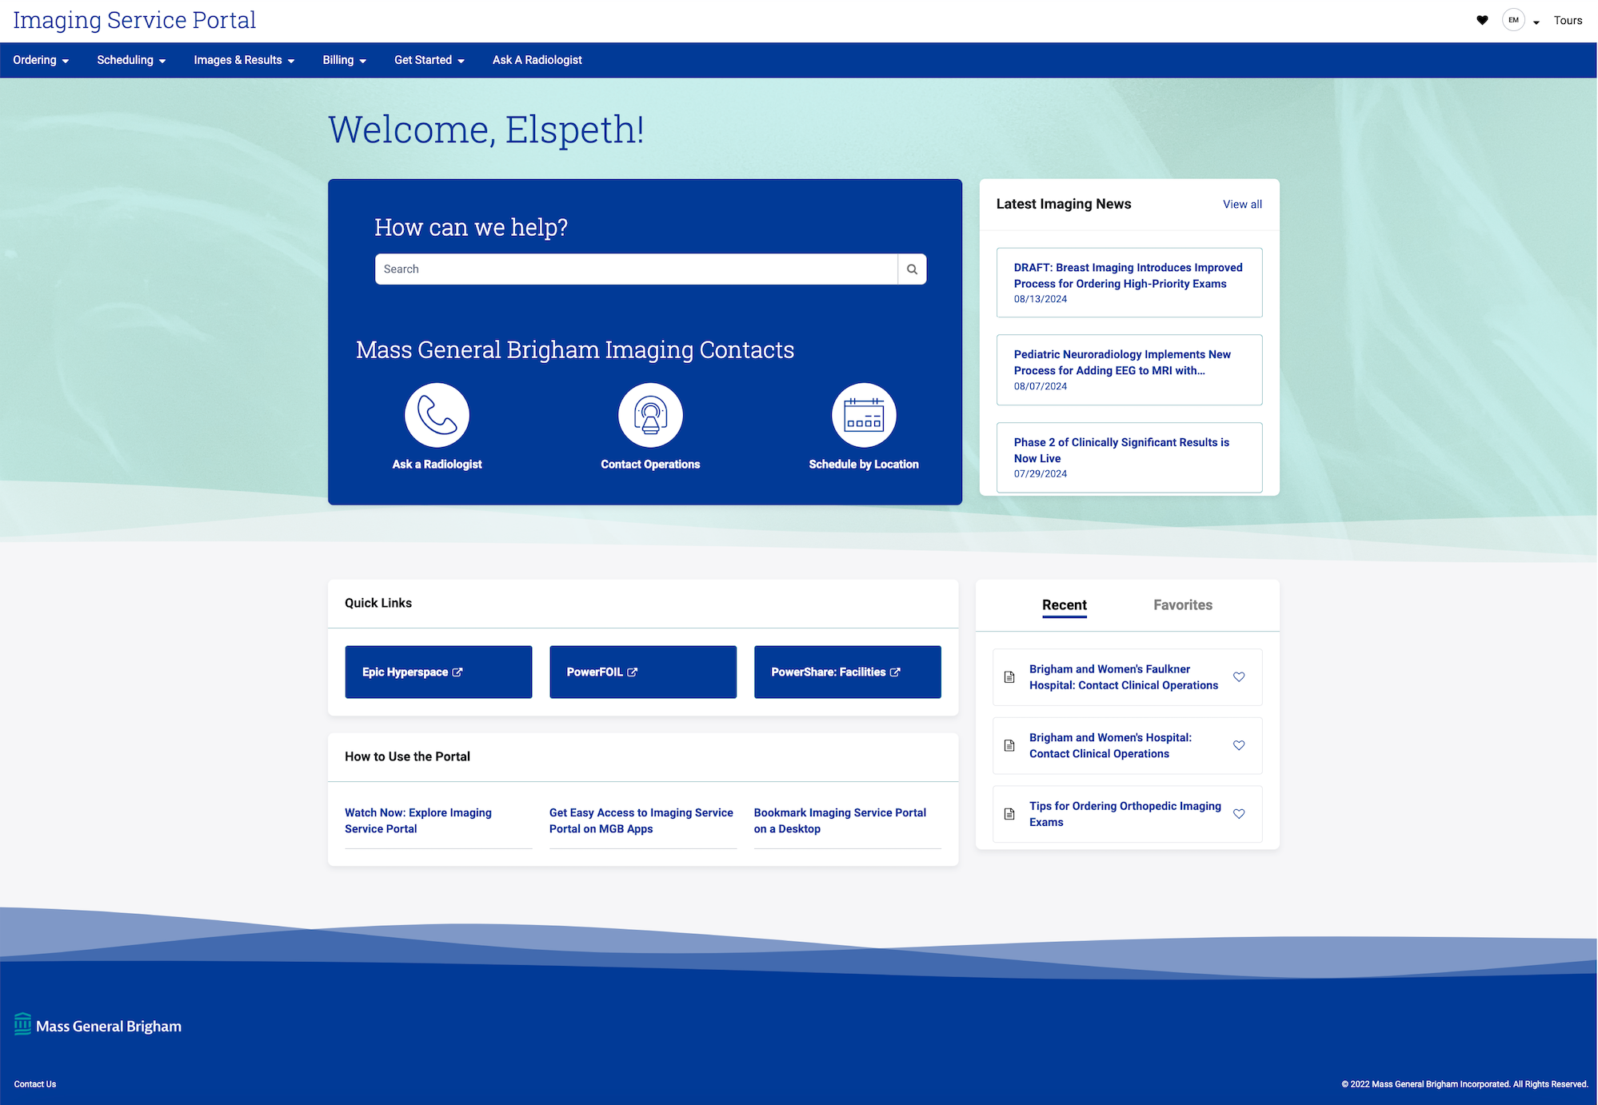The height and width of the screenshot is (1105, 1598).
Task: Switch to the Favorites tab
Action: (x=1183, y=605)
